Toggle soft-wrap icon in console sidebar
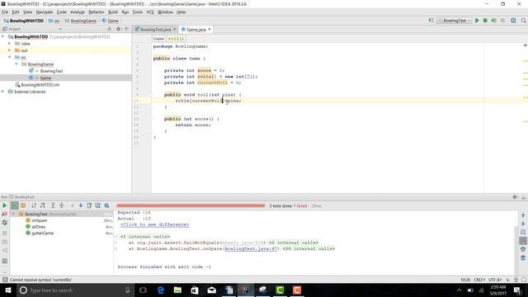The image size is (528, 297). tap(523, 232)
